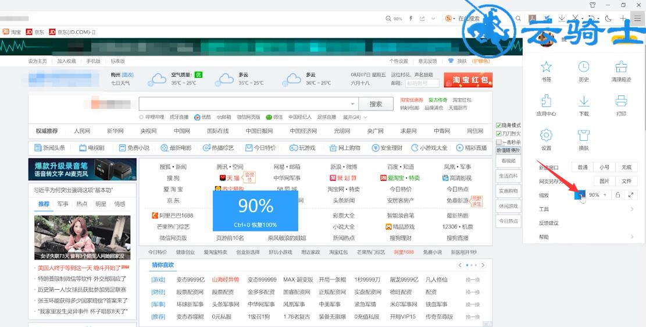This screenshot has height=327, width=646.
Task: Open the 下载 downloads icon in menu
Action: tap(583, 101)
